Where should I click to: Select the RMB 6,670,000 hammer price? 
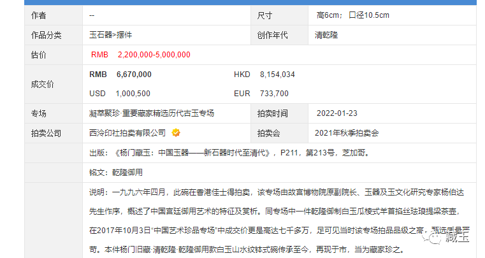pyautogui.click(x=133, y=75)
